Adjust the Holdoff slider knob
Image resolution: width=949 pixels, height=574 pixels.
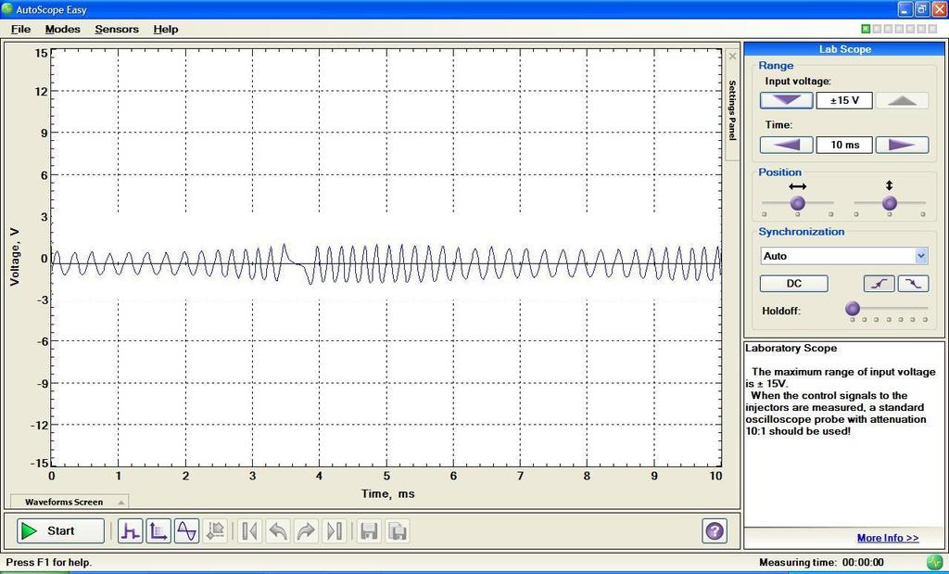click(853, 309)
